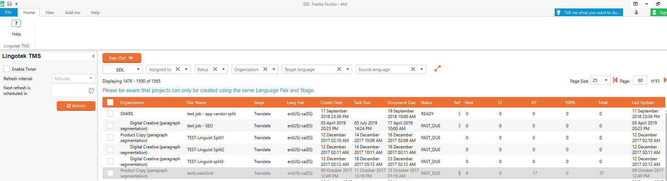Expand the Target language dropdown arrow

pos(348,69)
